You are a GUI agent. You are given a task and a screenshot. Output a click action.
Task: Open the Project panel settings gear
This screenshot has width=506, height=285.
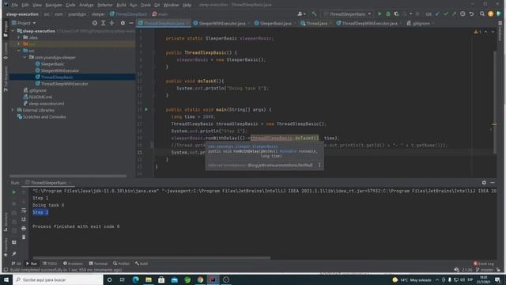click(123, 23)
